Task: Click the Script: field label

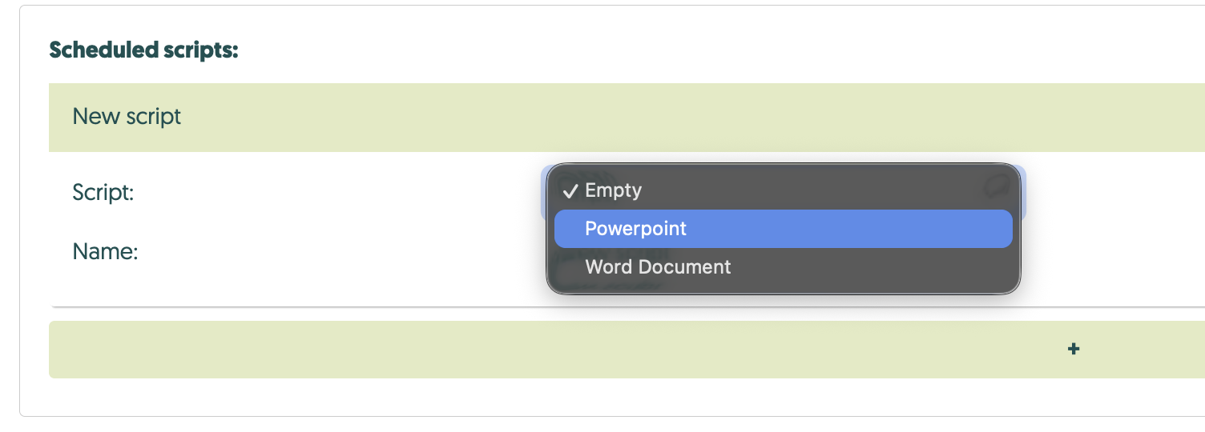Action: [x=103, y=193]
